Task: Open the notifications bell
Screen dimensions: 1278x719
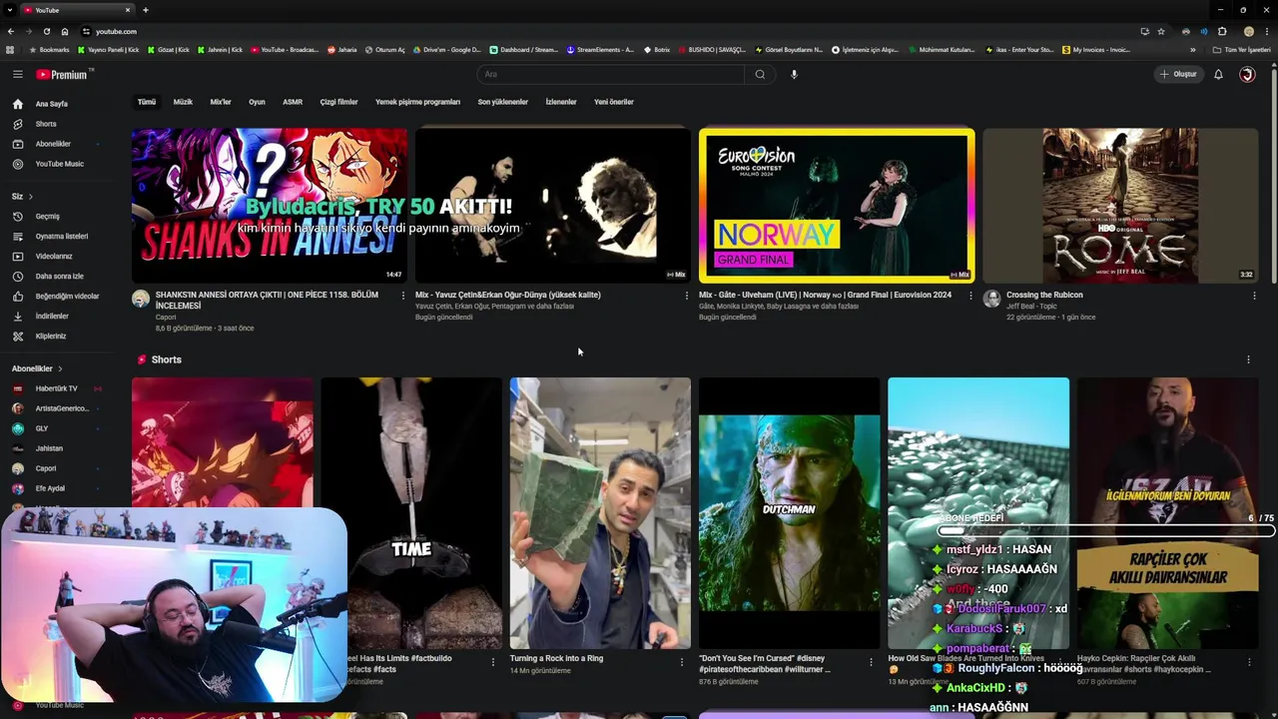Action: coord(1218,74)
